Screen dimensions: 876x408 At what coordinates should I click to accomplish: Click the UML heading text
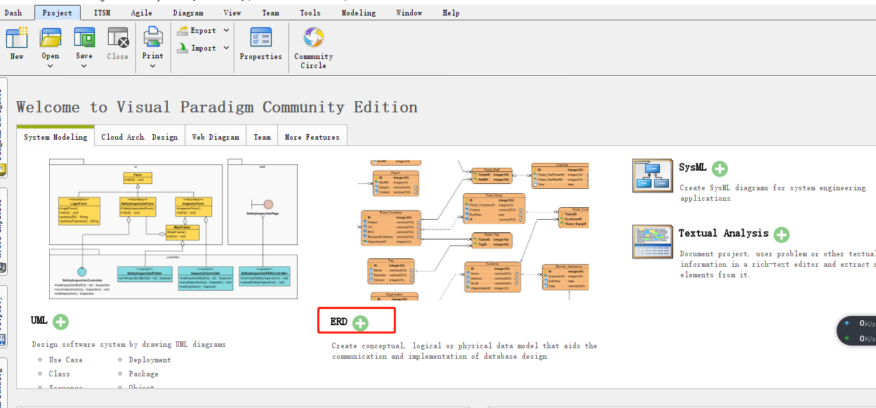[x=39, y=321]
